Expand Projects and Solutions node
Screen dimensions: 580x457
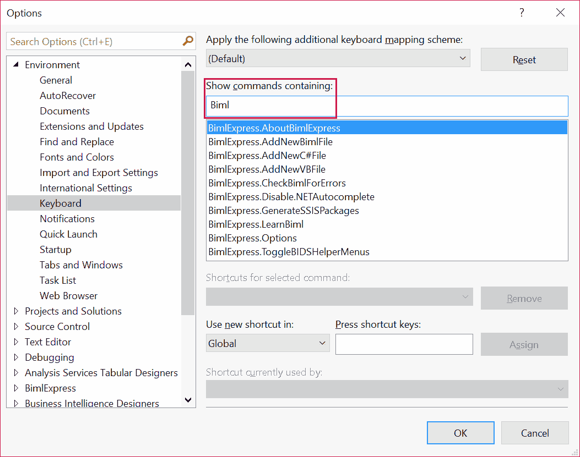click(15, 311)
